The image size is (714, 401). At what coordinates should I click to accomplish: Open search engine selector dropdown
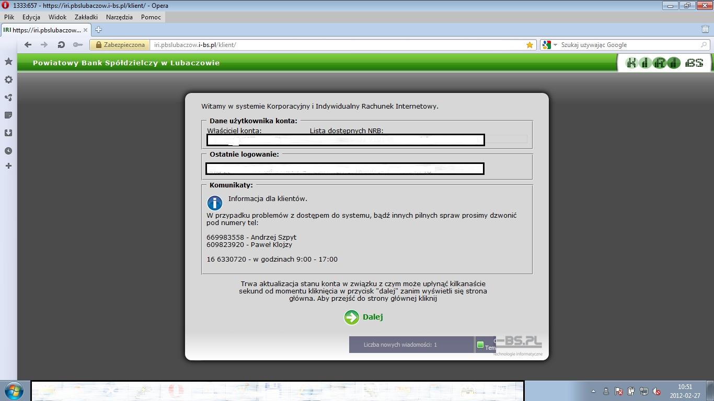(x=549, y=45)
